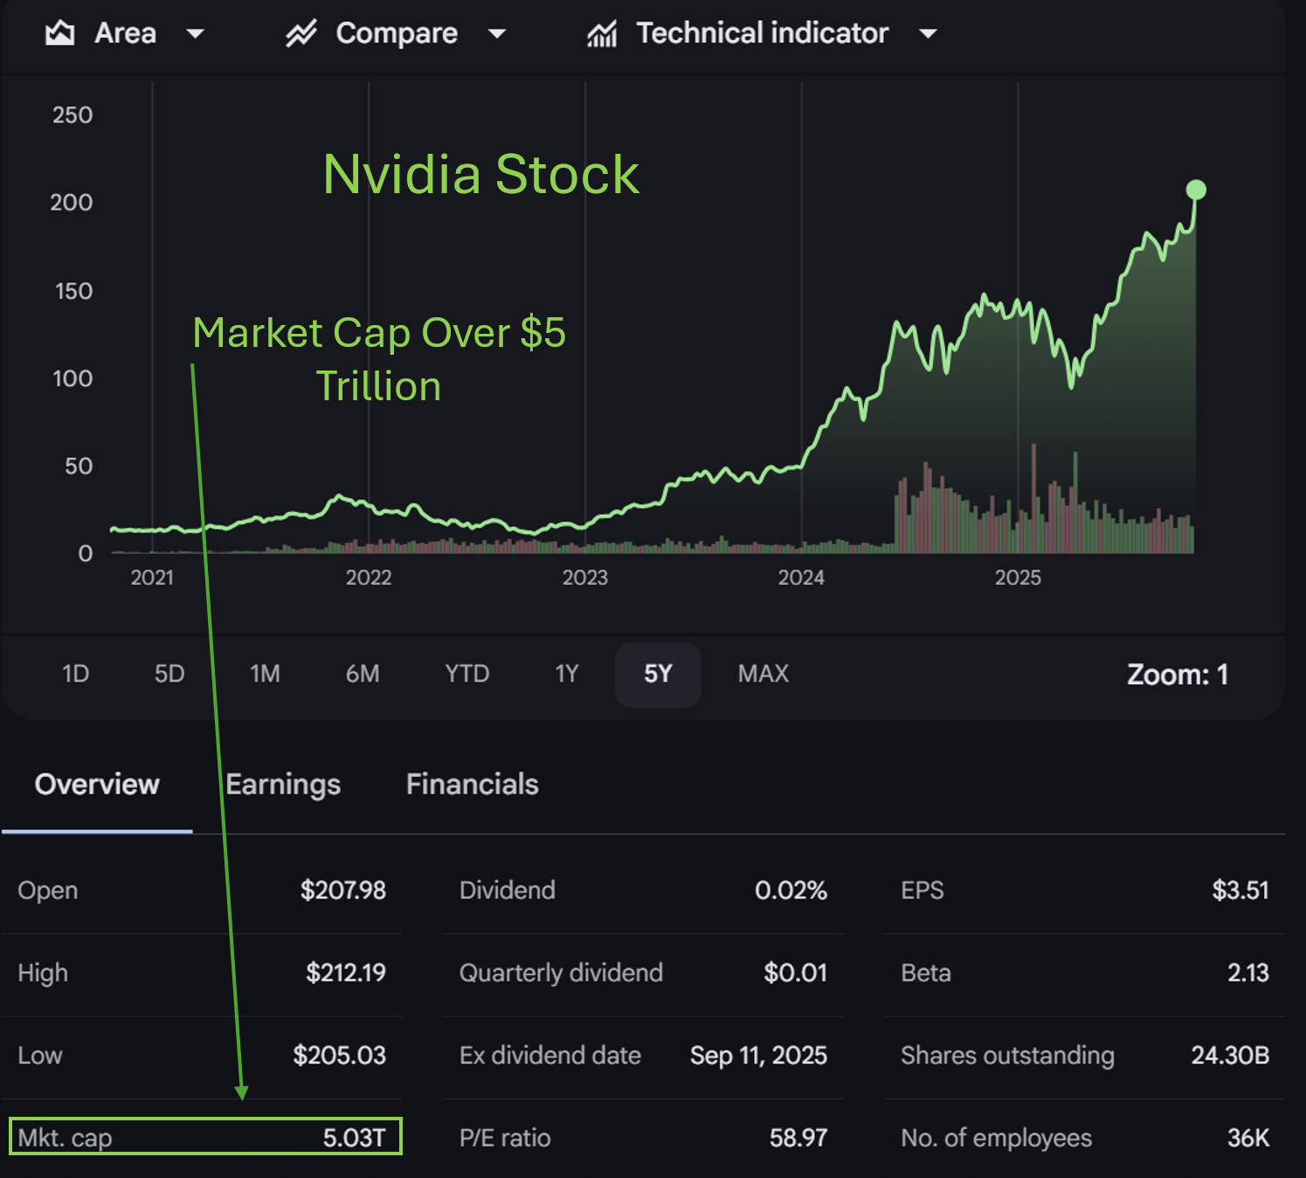1306x1178 pixels.
Task: Open the Compare dropdown arrow
Action: (496, 34)
